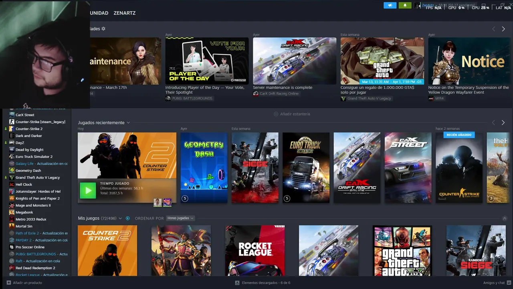Click the green play button for Counter-Strike 2
The image size is (513, 289).
coord(88,190)
